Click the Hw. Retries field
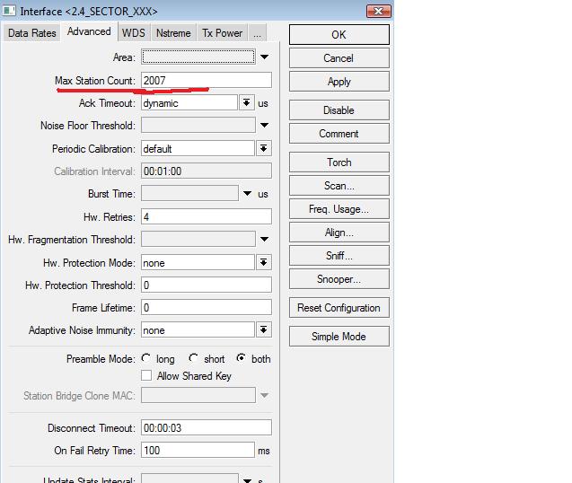 207,216
